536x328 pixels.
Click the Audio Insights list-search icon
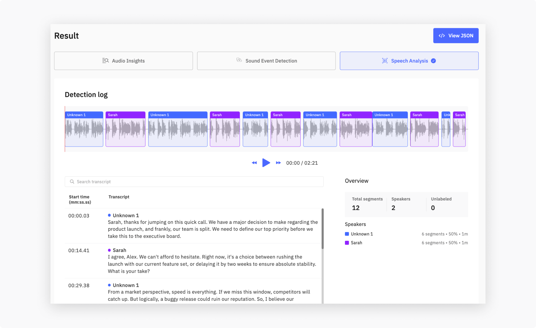pyautogui.click(x=105, y=61)
